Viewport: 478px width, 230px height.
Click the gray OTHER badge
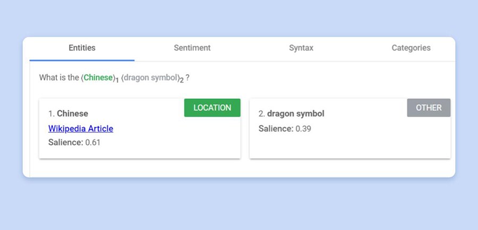[429, 108]
